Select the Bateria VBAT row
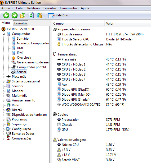The width and height of the screenshot is (151, 163). click(x=86, y=160)
